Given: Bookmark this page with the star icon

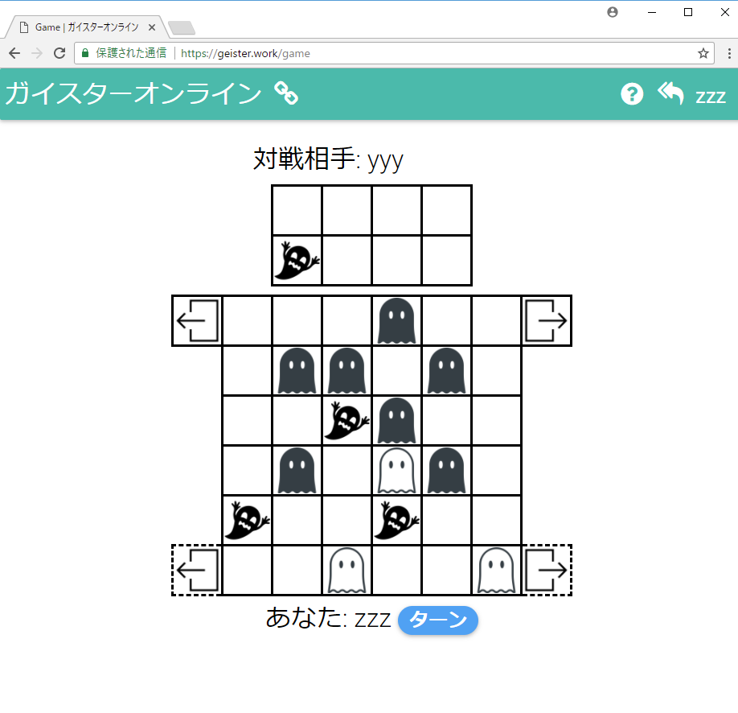Looking at the screenshot, I should [703, 53].
